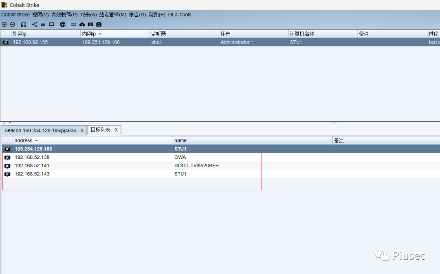Open listeners via the headphones icon

click(24, 24)
